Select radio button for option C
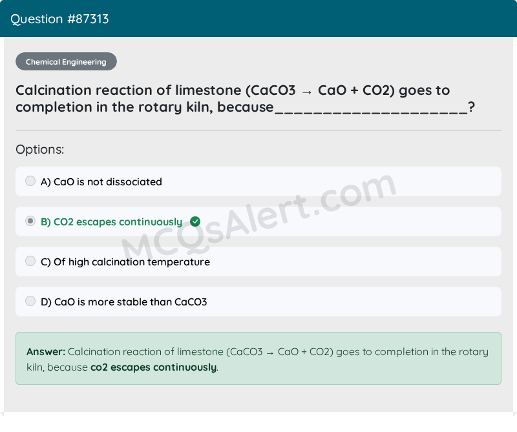 [x=30, y=261]
